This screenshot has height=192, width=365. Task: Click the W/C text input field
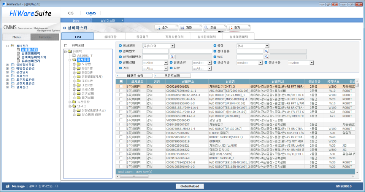point(250,57)
